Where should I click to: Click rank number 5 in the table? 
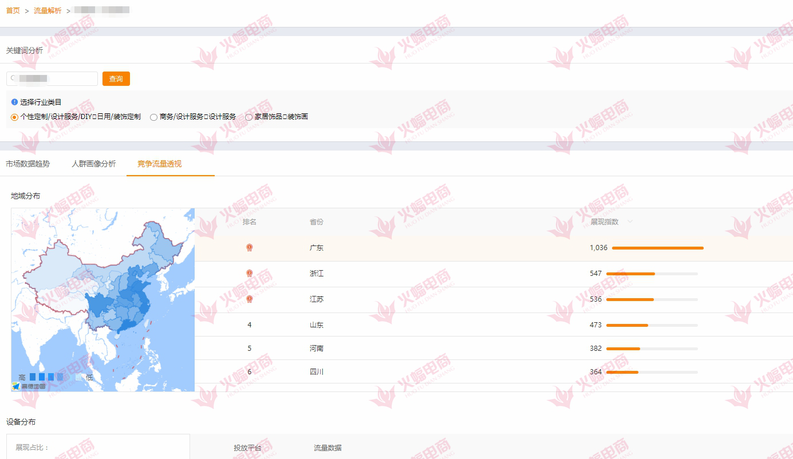(x=249, y=349)
